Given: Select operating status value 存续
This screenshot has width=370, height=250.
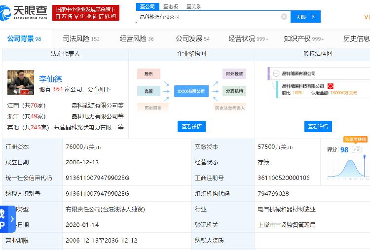Looking at the screenshot, I should point(263,162).
